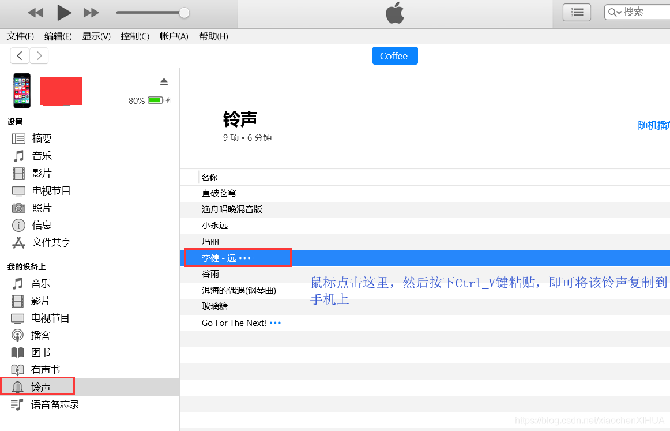This screenshot has height=431, width=670.
Task: Select 有声书 audiobooks on device
Action: click(x=46, y=370)
